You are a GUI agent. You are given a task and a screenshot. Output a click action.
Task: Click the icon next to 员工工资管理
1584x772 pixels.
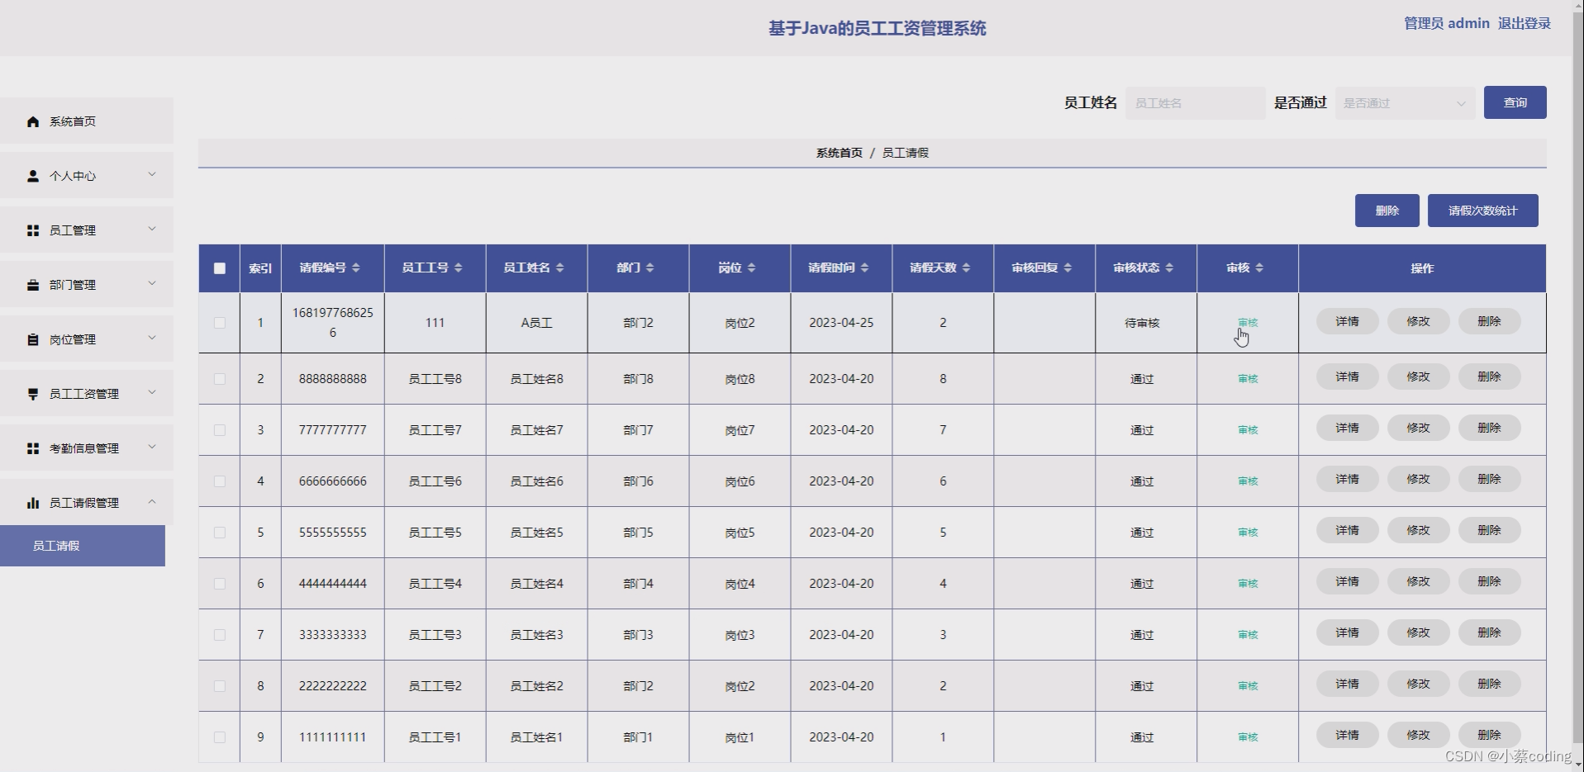click(33, 394)
